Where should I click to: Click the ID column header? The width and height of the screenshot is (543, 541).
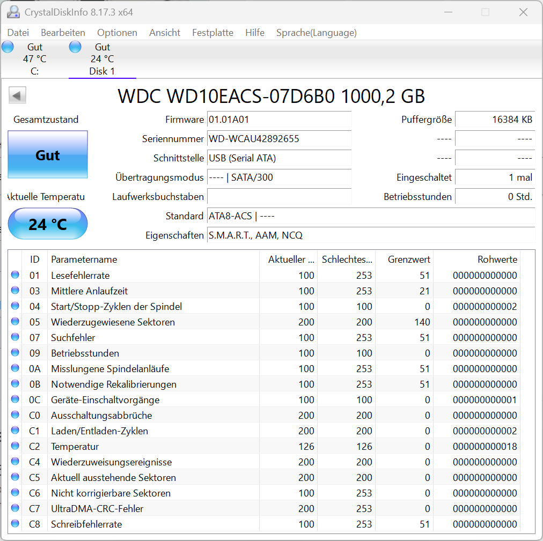35,260
